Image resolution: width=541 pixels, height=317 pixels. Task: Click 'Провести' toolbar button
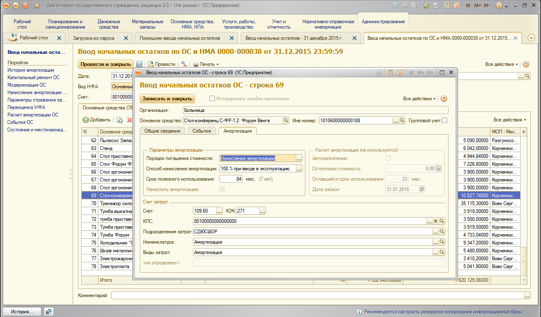(x=162, y=64)
